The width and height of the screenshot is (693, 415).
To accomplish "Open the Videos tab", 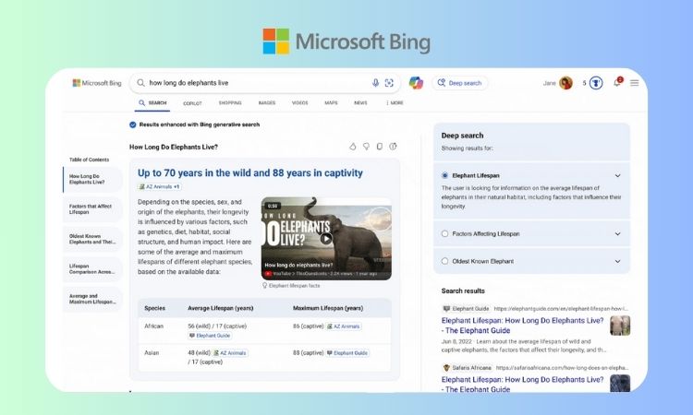I will 299,102.
